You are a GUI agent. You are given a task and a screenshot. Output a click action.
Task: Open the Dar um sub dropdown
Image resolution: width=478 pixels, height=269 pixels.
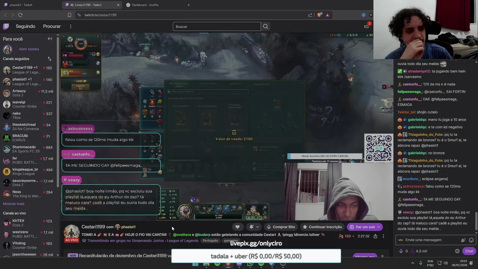pyautogui.click(x=365, y=227)
